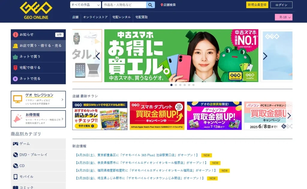Show previous banner with left arrow
The image size is (307, 189).
pos(98,56)
